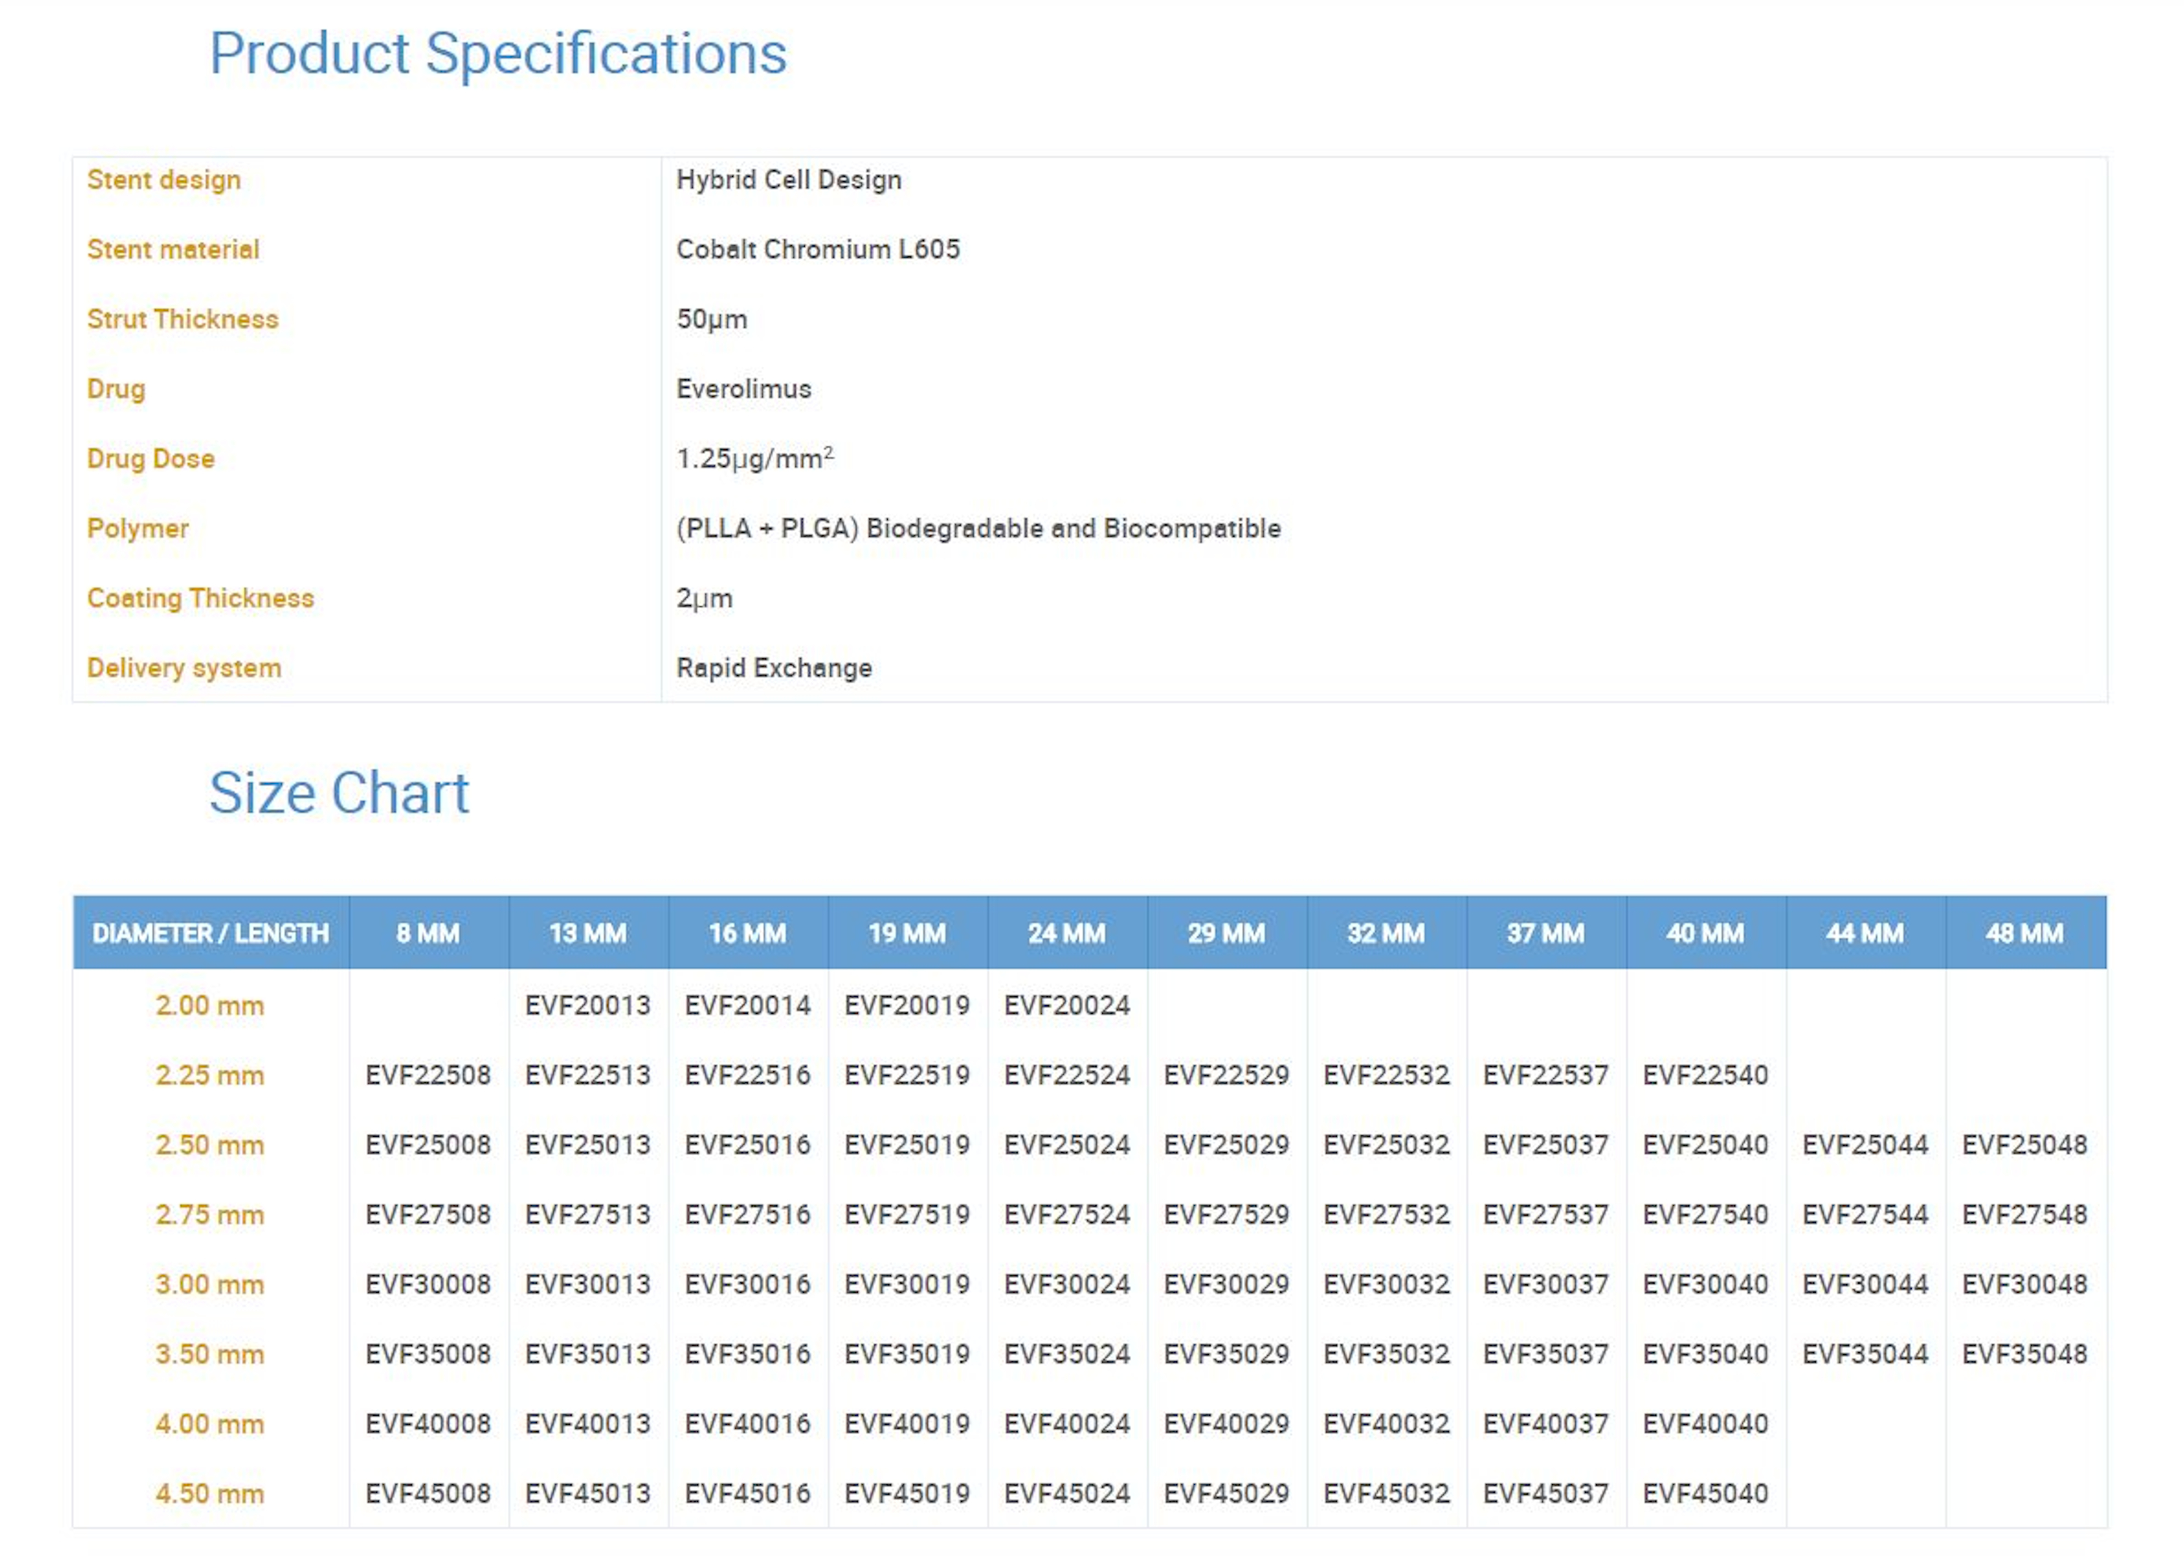Click the Size Chart heading

click(x=338, y=792)
